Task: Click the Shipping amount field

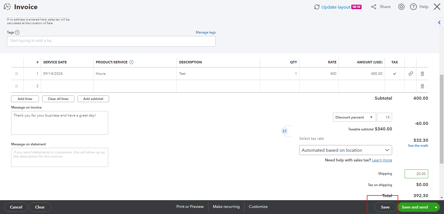Action: [x=416, y=174]
